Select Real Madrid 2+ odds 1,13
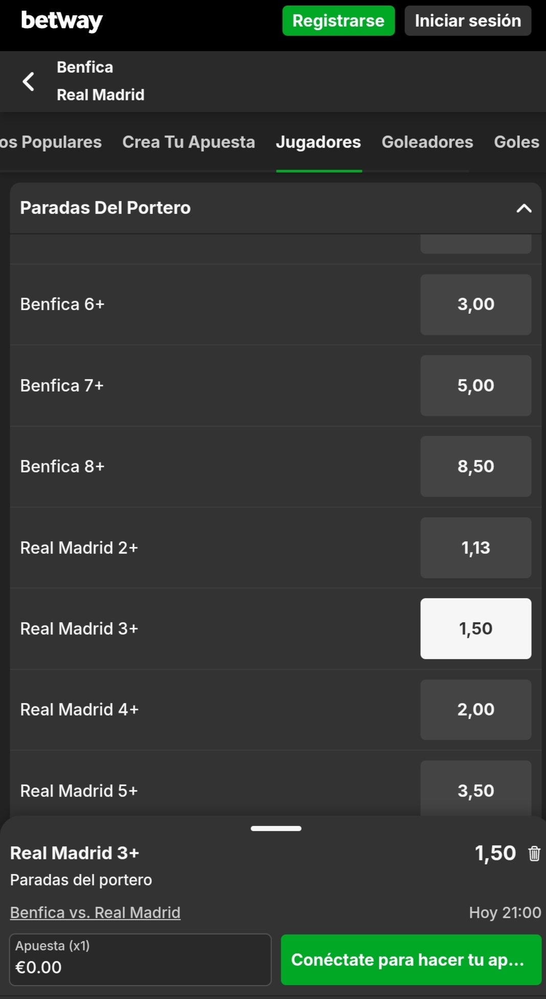546x999 pixels. 475,548
